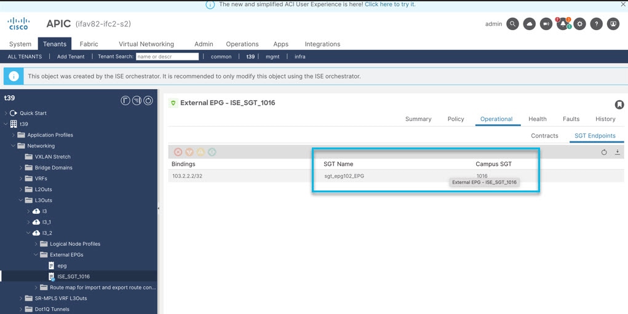This screenshot has height=314, width=628.
Task: Click the refresh round icon in t39 panel header
Action: [x=148, y=101]
